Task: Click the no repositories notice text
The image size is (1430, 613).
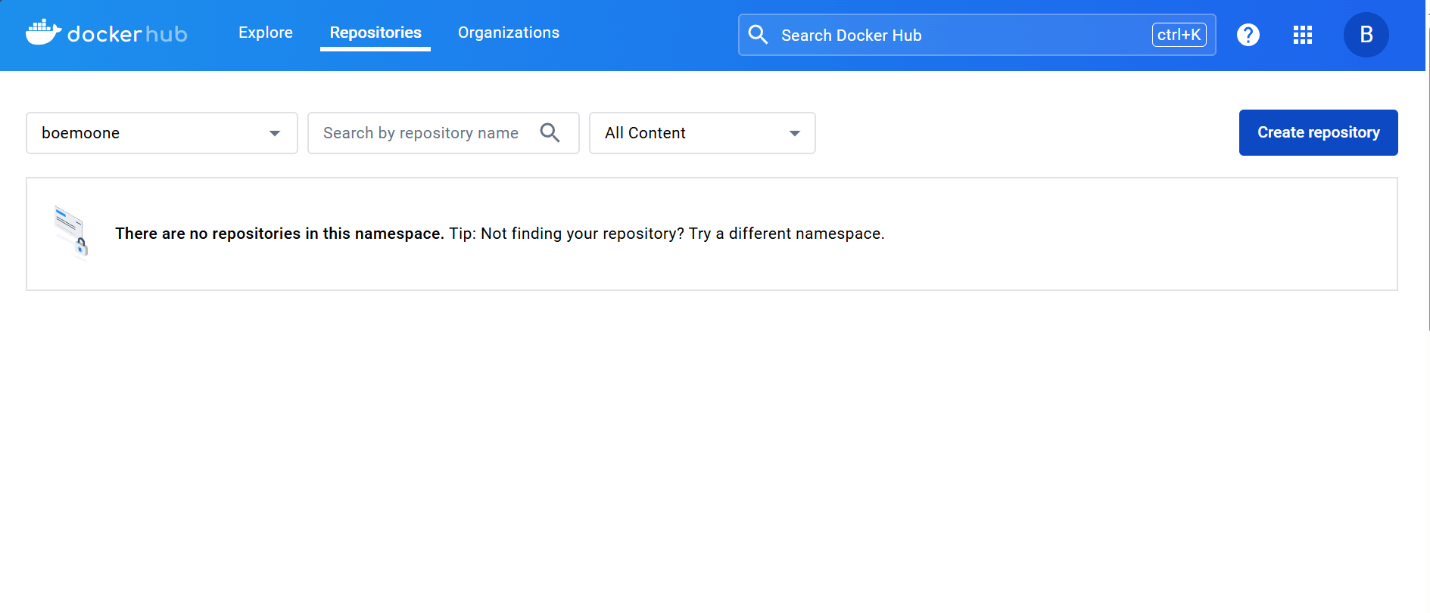Action: pos(500,234)
